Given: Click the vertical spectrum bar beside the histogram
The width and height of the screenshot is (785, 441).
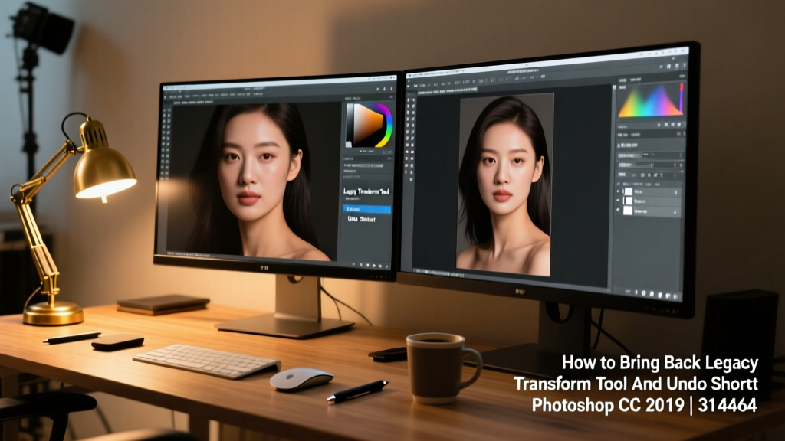Looking at the screenshot, I should 682,98.
